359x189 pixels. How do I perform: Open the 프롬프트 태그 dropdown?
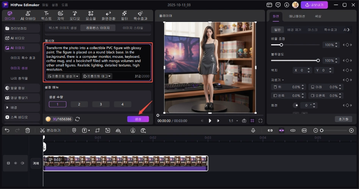point(97,76)
